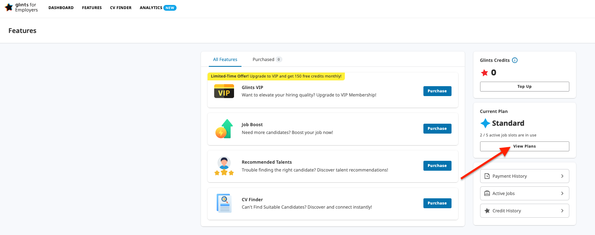Expand the Credit History chevron
This screenshot has width=595, height=235.
(x=562, y=211)
